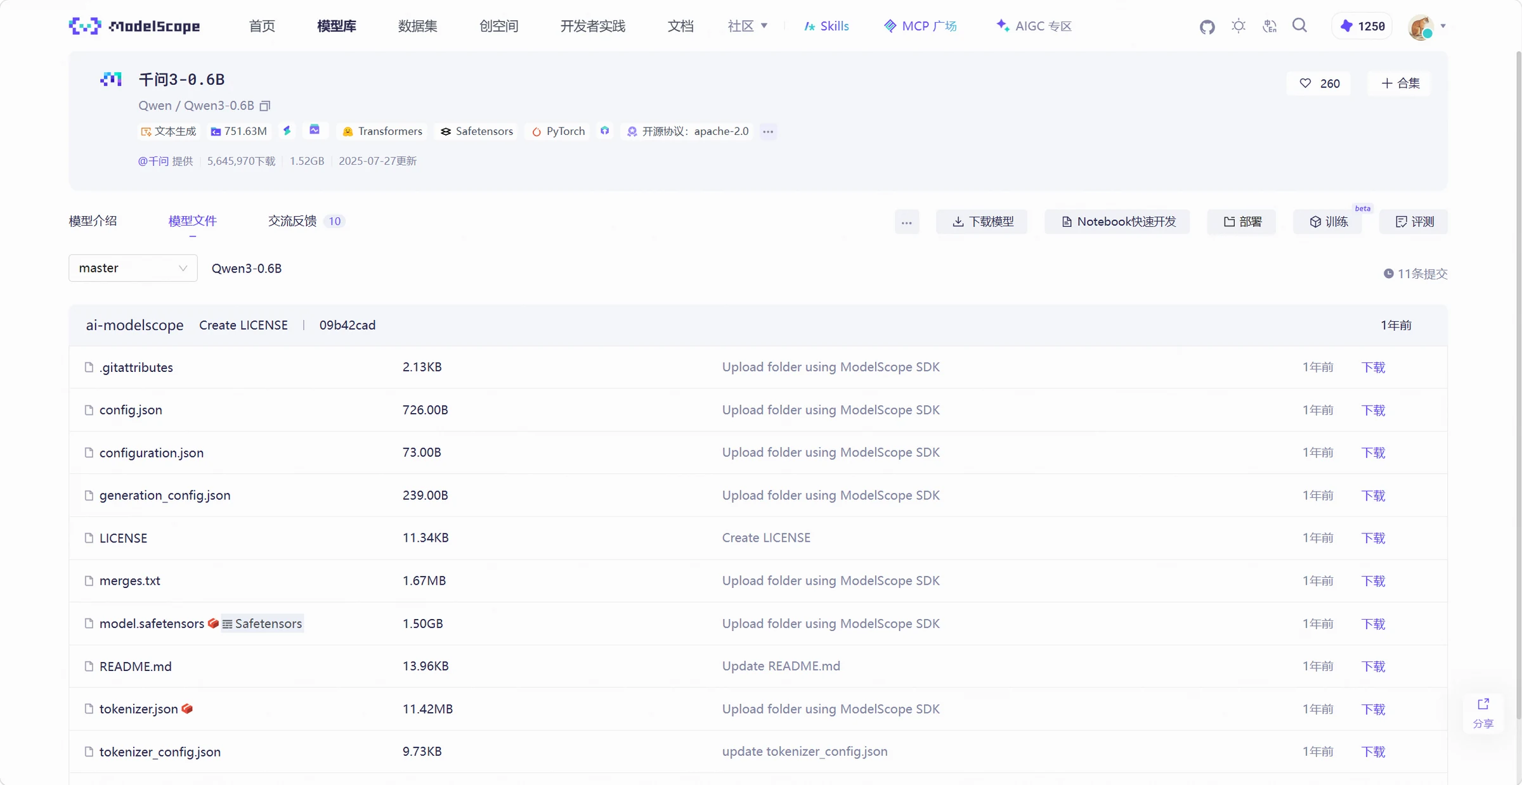Click the Notebook快速开发 button
The height and width of the screenshot is (785, 1522).
[x=1117, y=222]
